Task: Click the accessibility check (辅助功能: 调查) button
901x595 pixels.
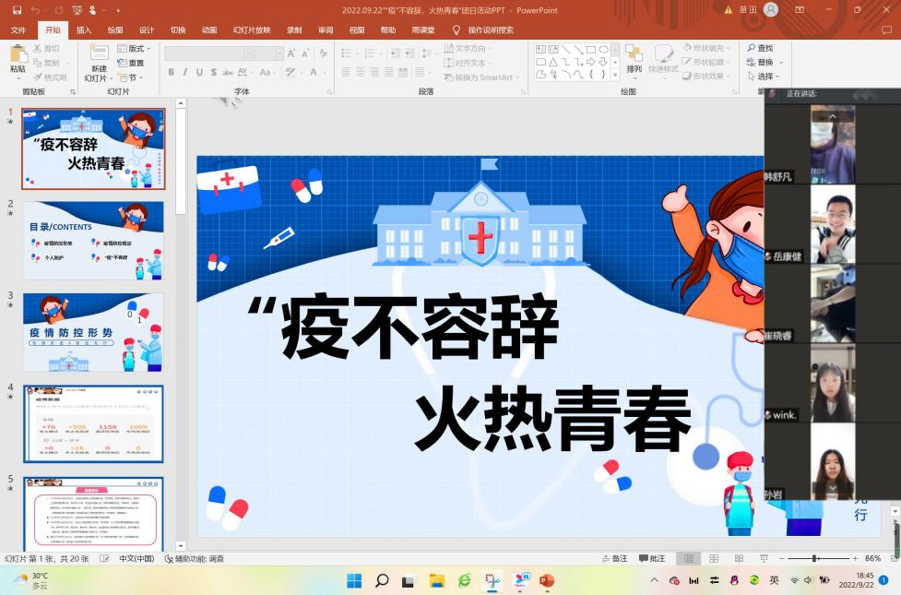Action: pos(195,558)
